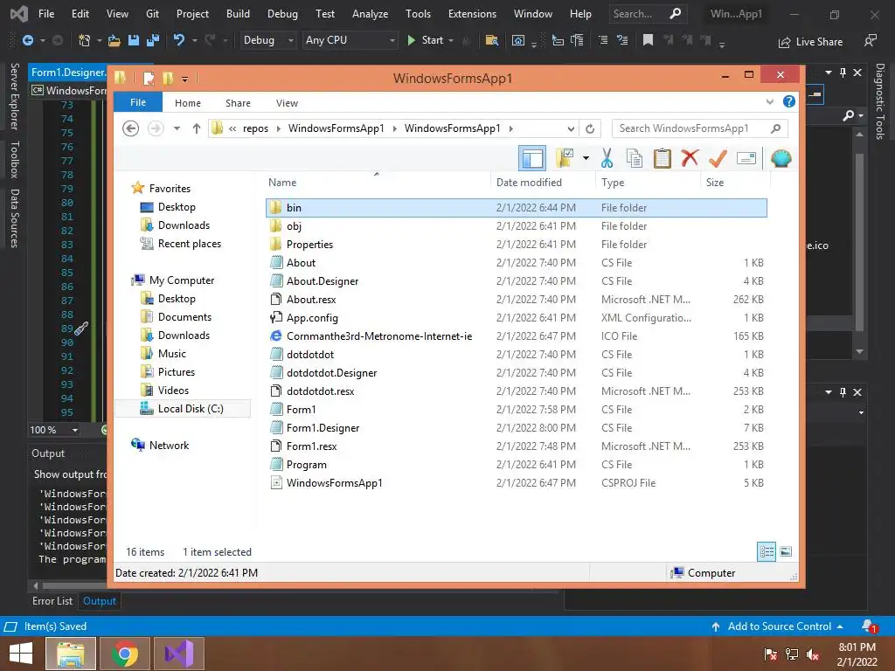Click the Explorer Help question mark icon
Viewport: 895px width, 671px height.
click(x=789, y=101)
